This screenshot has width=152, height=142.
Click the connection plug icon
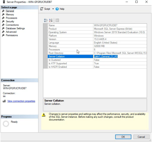4,101
